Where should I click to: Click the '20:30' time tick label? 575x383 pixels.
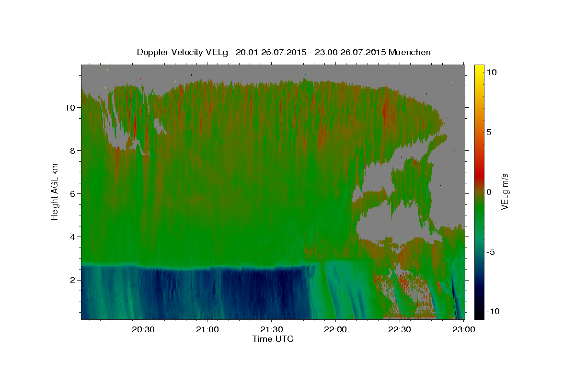point(143,329)
